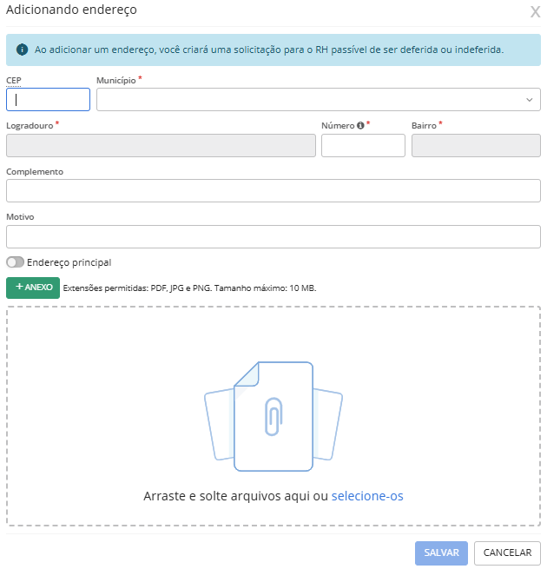
Task: Click the CANCELAR button
Action: [507, 552]
